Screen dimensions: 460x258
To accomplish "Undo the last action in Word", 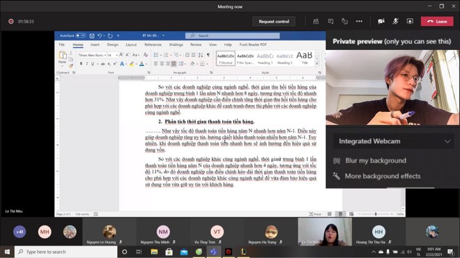I will click(x=100, y=35).
